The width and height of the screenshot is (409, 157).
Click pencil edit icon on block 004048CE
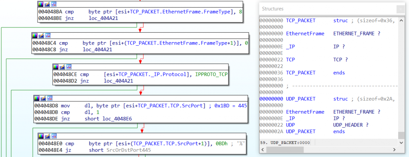point(63,67)
